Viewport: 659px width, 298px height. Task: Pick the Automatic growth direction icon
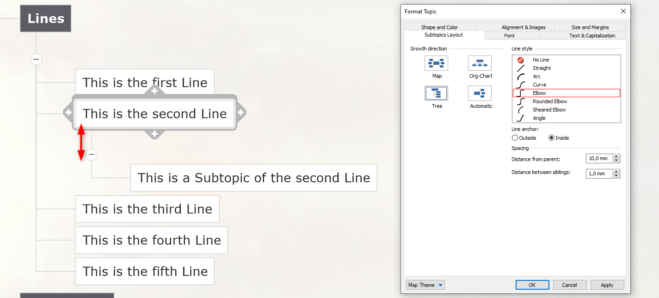pos(480,93)
